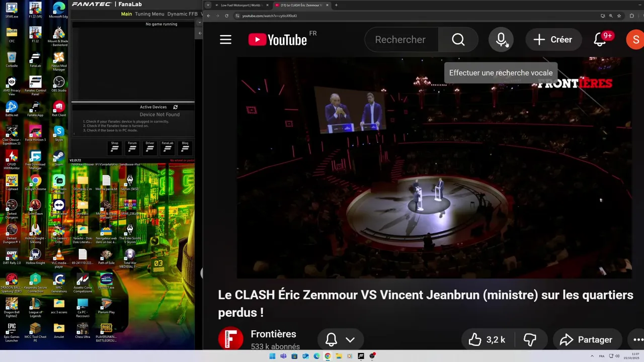Screen dimensions: 644x362
Task: Select the Fanatec Control Panel desktop icon
Action: pos(35,85)
